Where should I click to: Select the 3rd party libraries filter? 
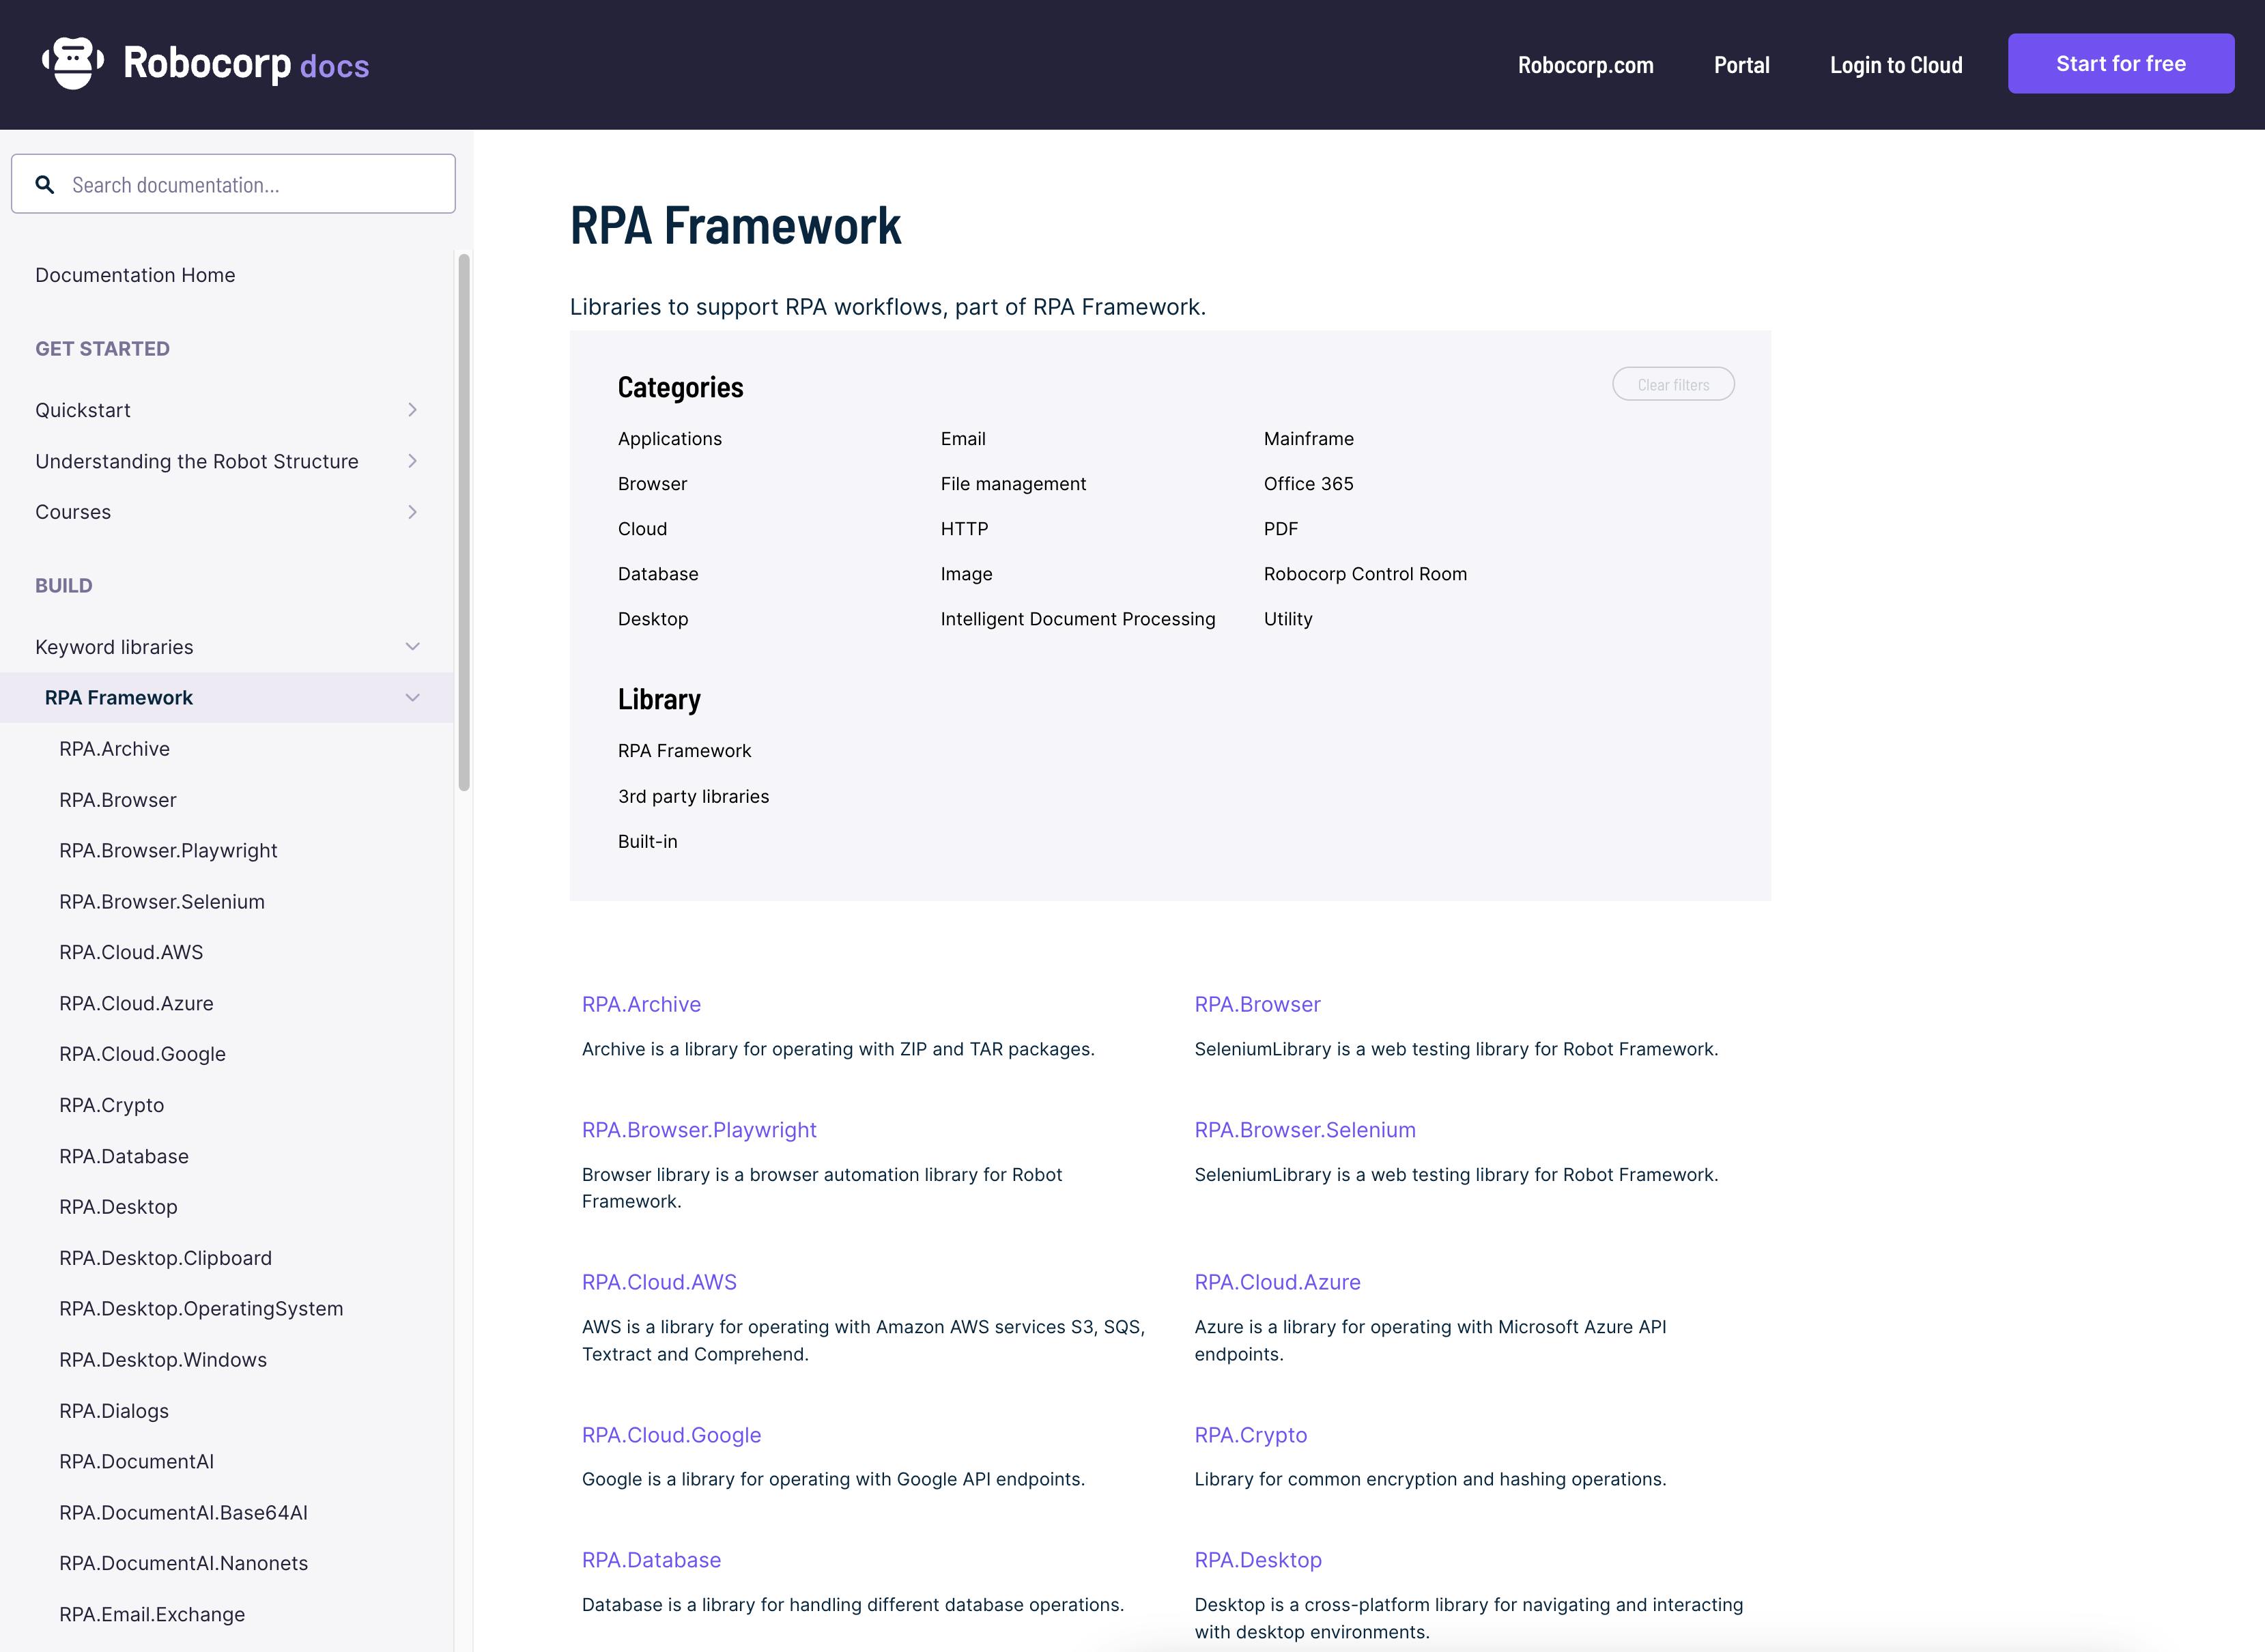[693, 797]
